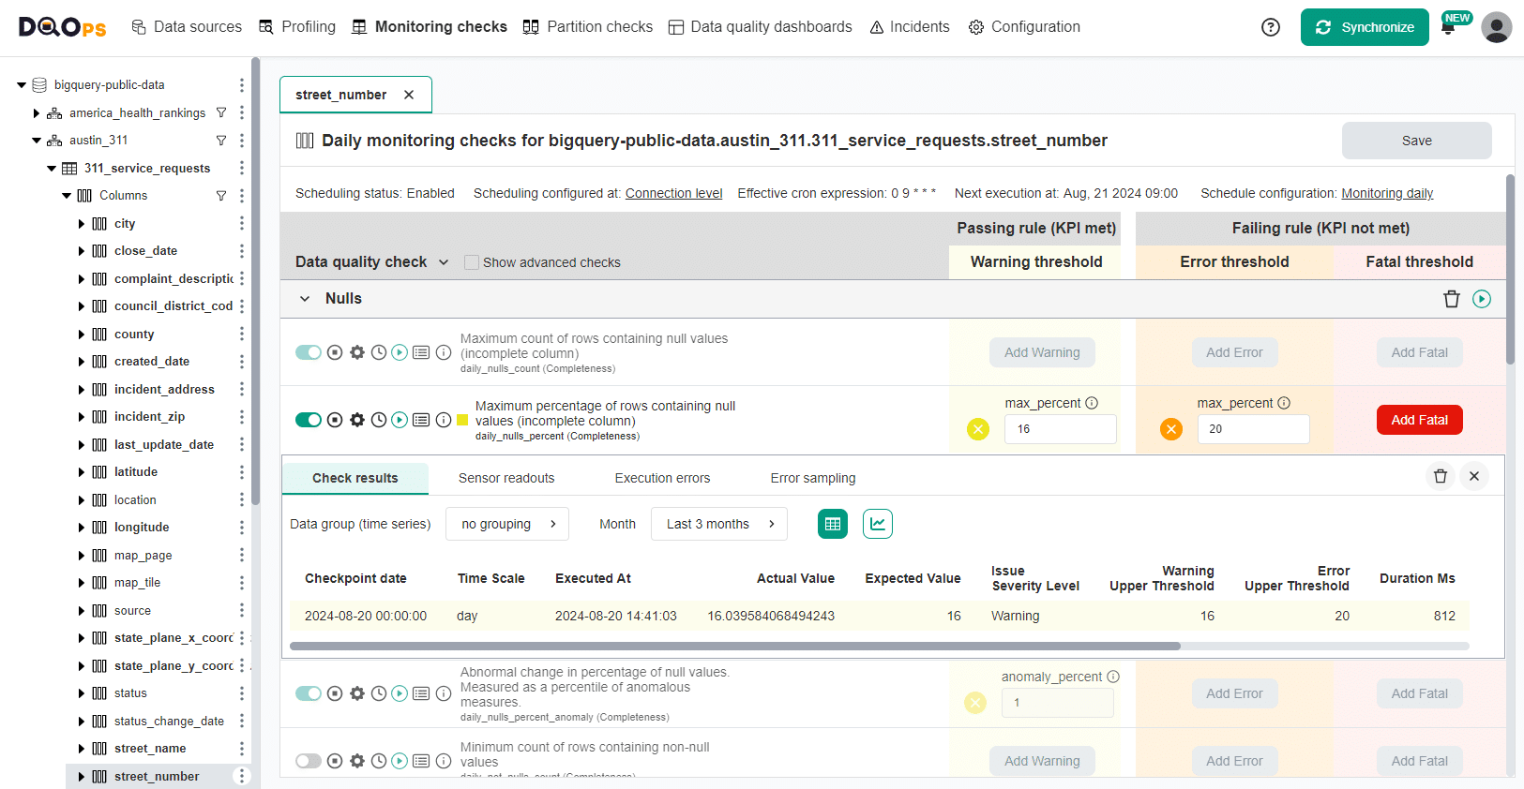Expand the city column node
1524x789 pixels.
point(82,224)
